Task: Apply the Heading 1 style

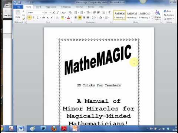Action: 119,15
